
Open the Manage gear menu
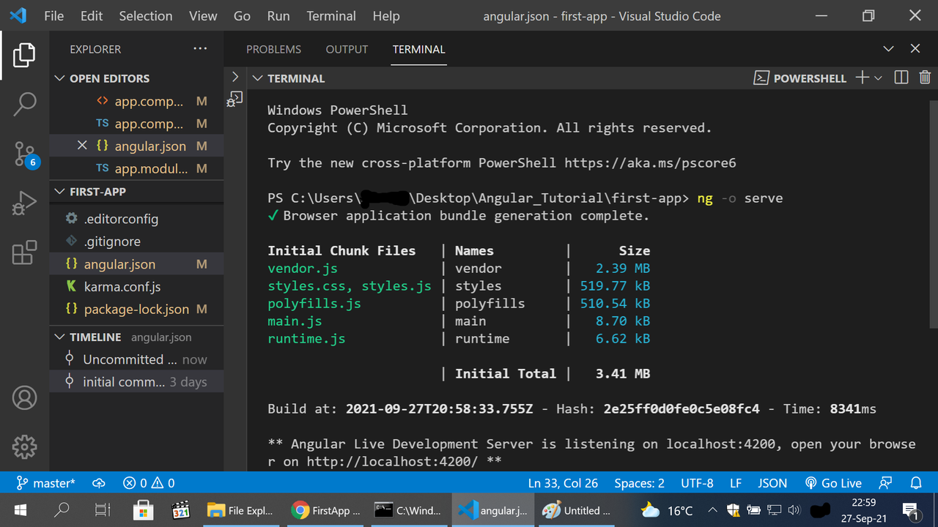click(24, 446)
